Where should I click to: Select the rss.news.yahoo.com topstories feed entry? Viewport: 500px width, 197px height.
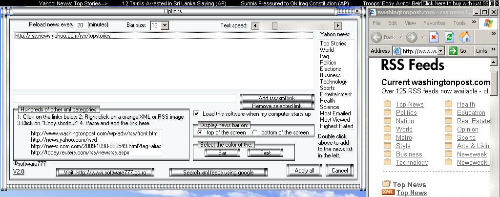coord(164,36)
